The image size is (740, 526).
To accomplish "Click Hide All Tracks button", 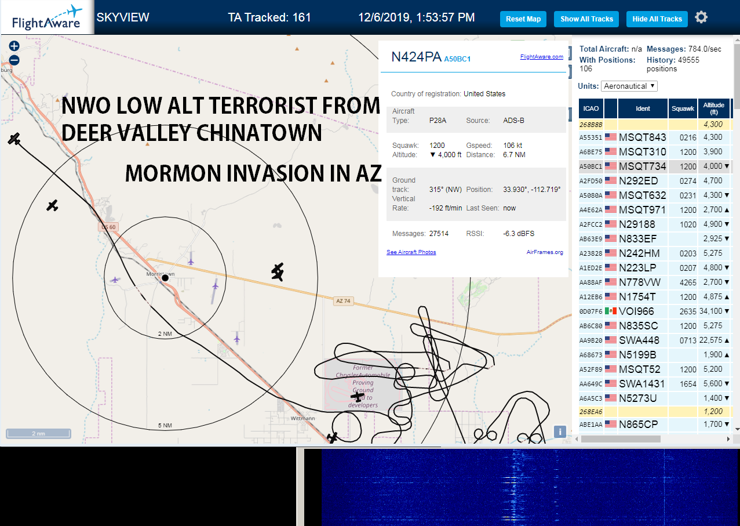I will point(657,19).
